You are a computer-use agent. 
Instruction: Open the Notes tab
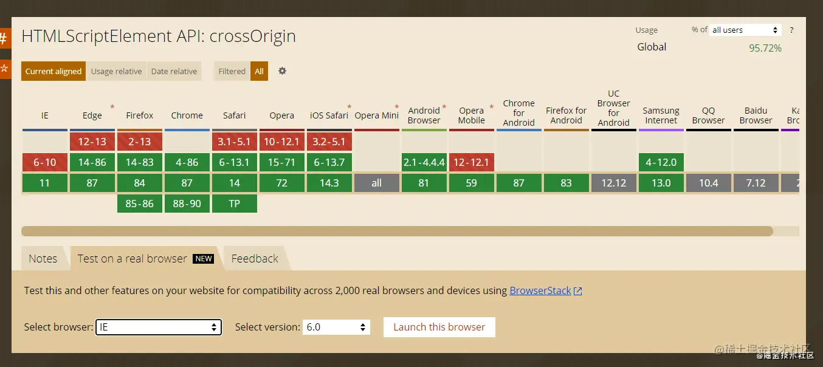tap(43, 258)
